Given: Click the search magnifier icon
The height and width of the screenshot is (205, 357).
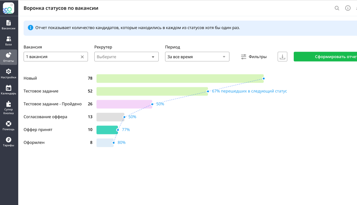Looking at the screenshot, I should [337, 8].
